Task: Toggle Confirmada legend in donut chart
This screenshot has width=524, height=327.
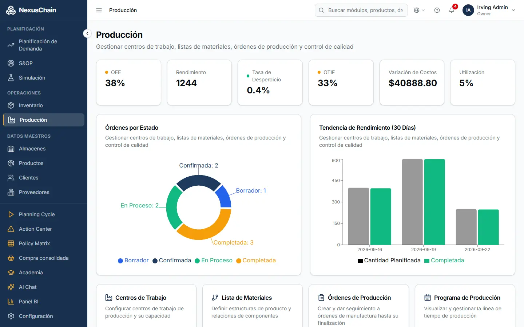Action: click(x=172, y=261)
